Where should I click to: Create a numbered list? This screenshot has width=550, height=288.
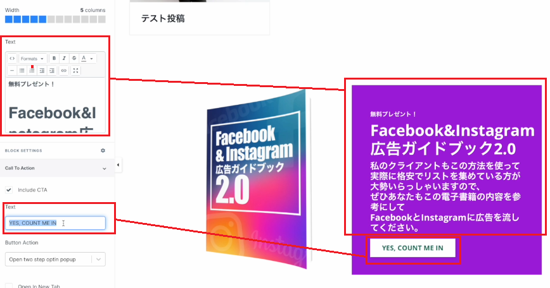(x=32, y=71)
